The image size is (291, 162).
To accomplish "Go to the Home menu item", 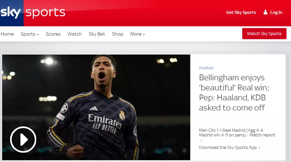I will coord(7,34).
